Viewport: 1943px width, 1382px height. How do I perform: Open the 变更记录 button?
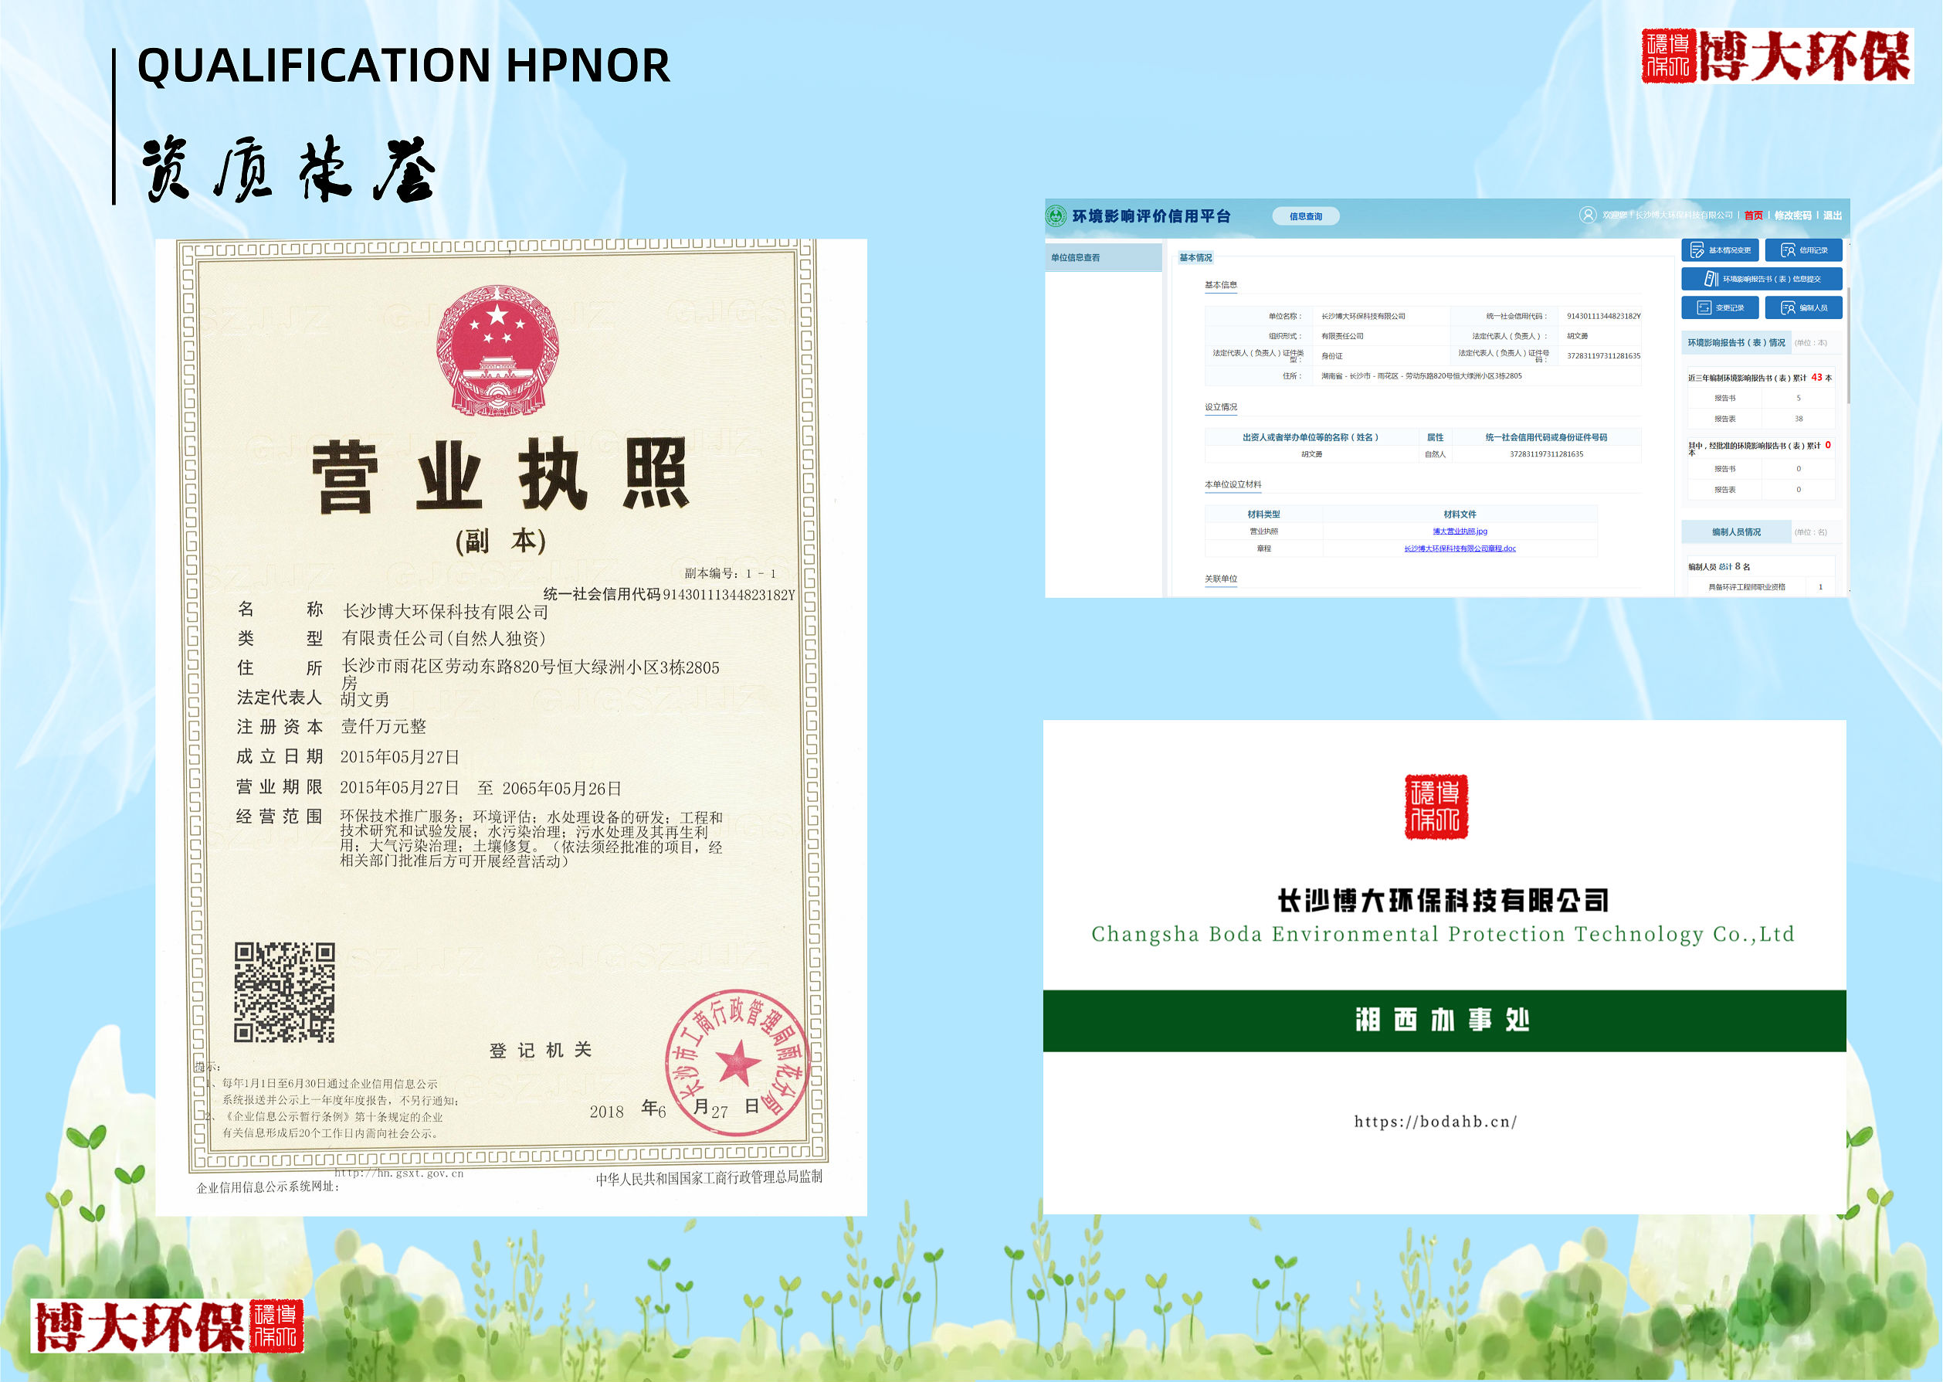pyautogui.click(x=1719, y=308)
